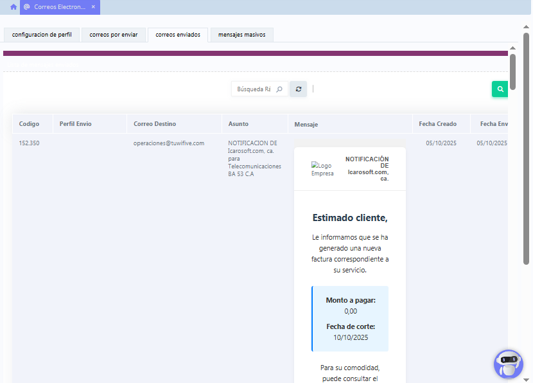Screen dimensions: 533x383
Task: Switch to configuracion de perfil tab
Action: coord(42,35)
